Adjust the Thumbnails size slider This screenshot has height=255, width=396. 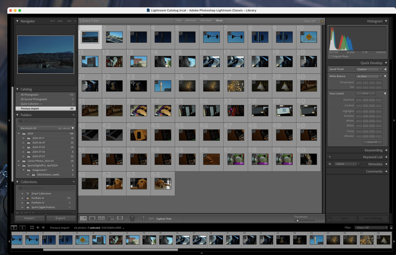pos(297,220)
